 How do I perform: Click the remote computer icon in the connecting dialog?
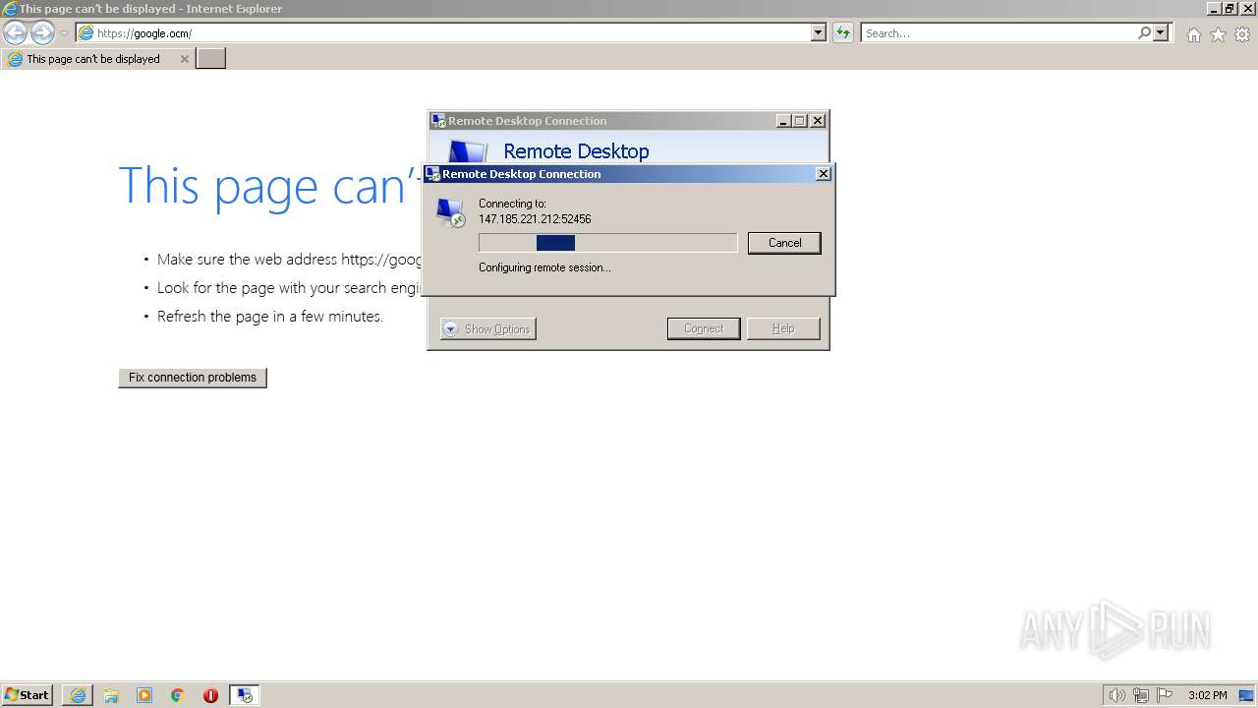tap(451, 212)
